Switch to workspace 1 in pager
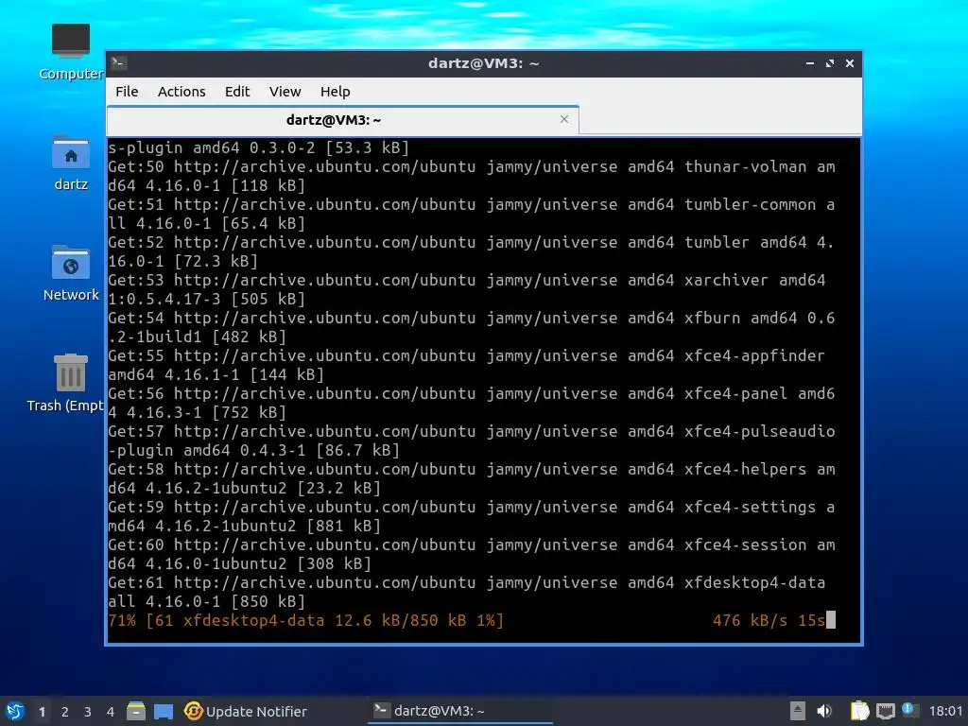Screen dimensions: 968x726 (42, 712)
